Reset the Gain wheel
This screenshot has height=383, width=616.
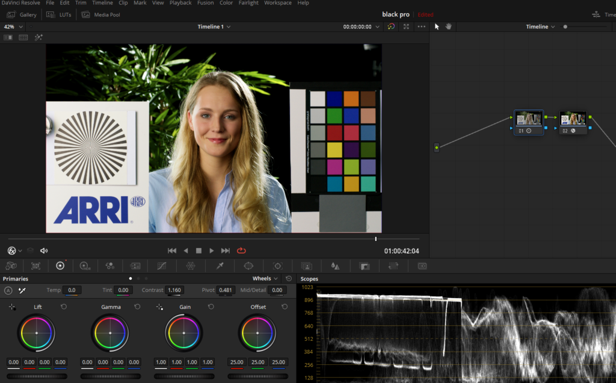point(211,307)
